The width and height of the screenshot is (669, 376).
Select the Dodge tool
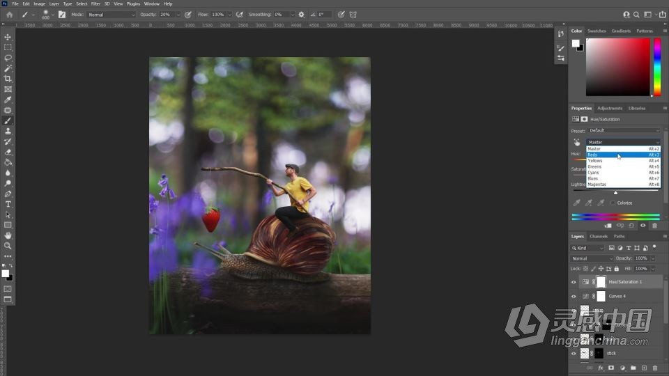[x=8, y=183]
